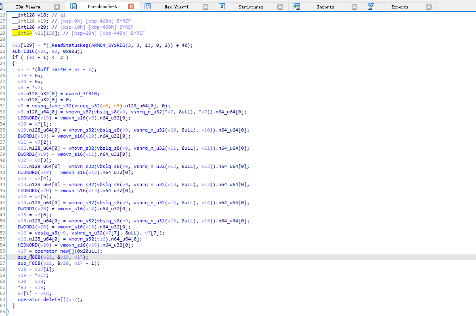The width and height of the screenshot is (476, 316).
Task: Click the Imports tab icon
Action: pyautogui.click(x=297, y=6)
